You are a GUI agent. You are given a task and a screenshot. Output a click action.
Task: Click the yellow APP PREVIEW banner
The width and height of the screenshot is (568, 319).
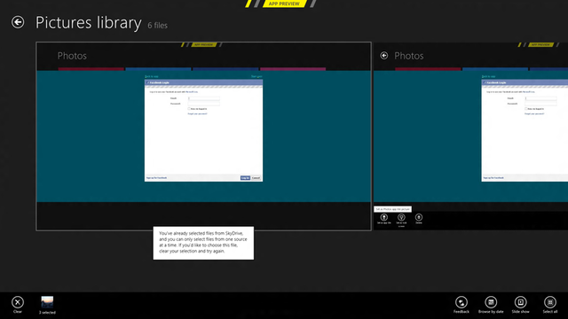point(284,4)
